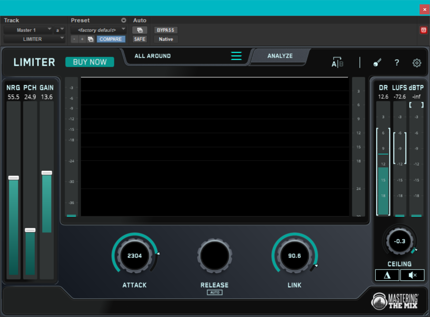Click the BUY NOW button
Image resolution: width=430 pixels, height=317 pixels.
(x=90, y=62)
